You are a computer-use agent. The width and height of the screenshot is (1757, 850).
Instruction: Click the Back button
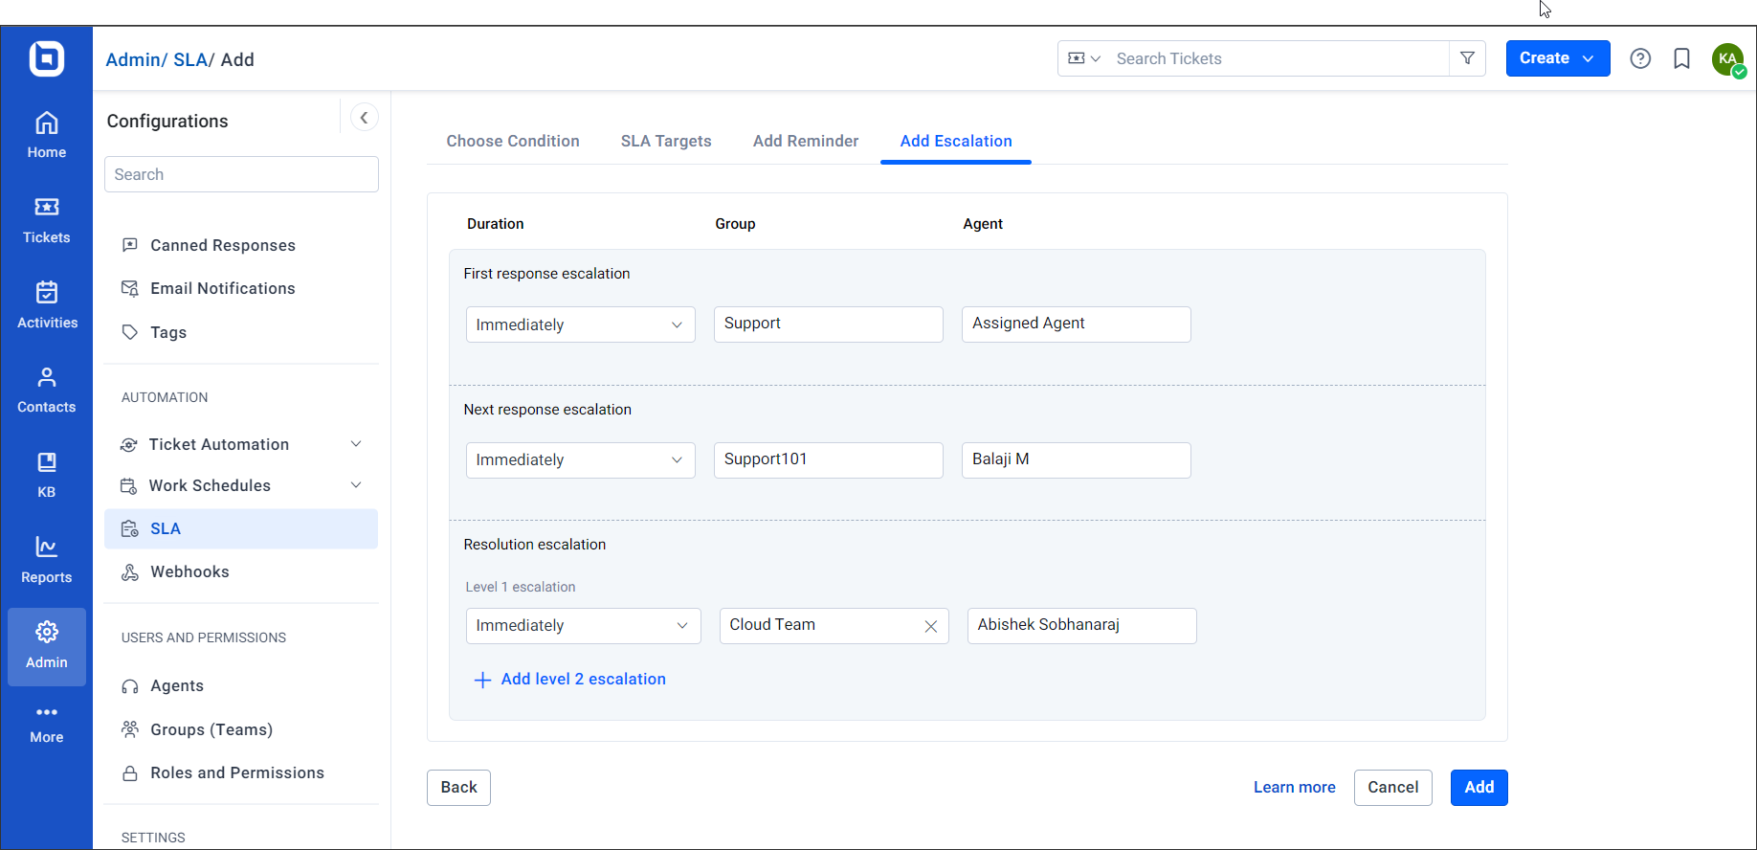click(x=458, y=788)
